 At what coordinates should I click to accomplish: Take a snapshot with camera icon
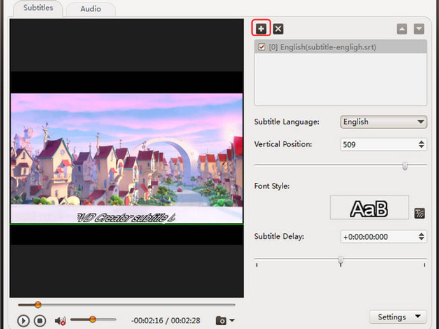click(x=221, y=320)
